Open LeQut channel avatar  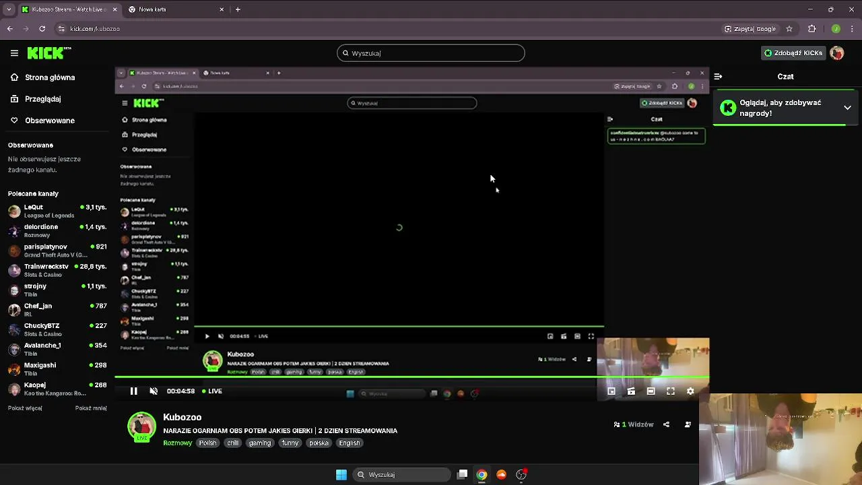(14, 212)
